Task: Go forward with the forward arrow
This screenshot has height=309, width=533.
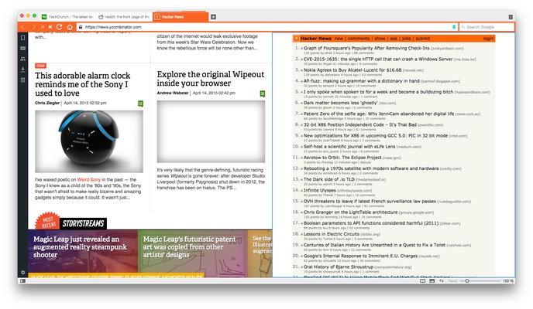Action: [33, 27]
